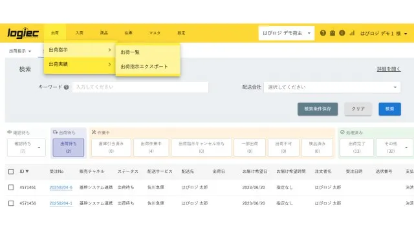Select the 倉庫引当済み (0) status filter
Viewport: 414px width, 233px height.
point(111,148)
